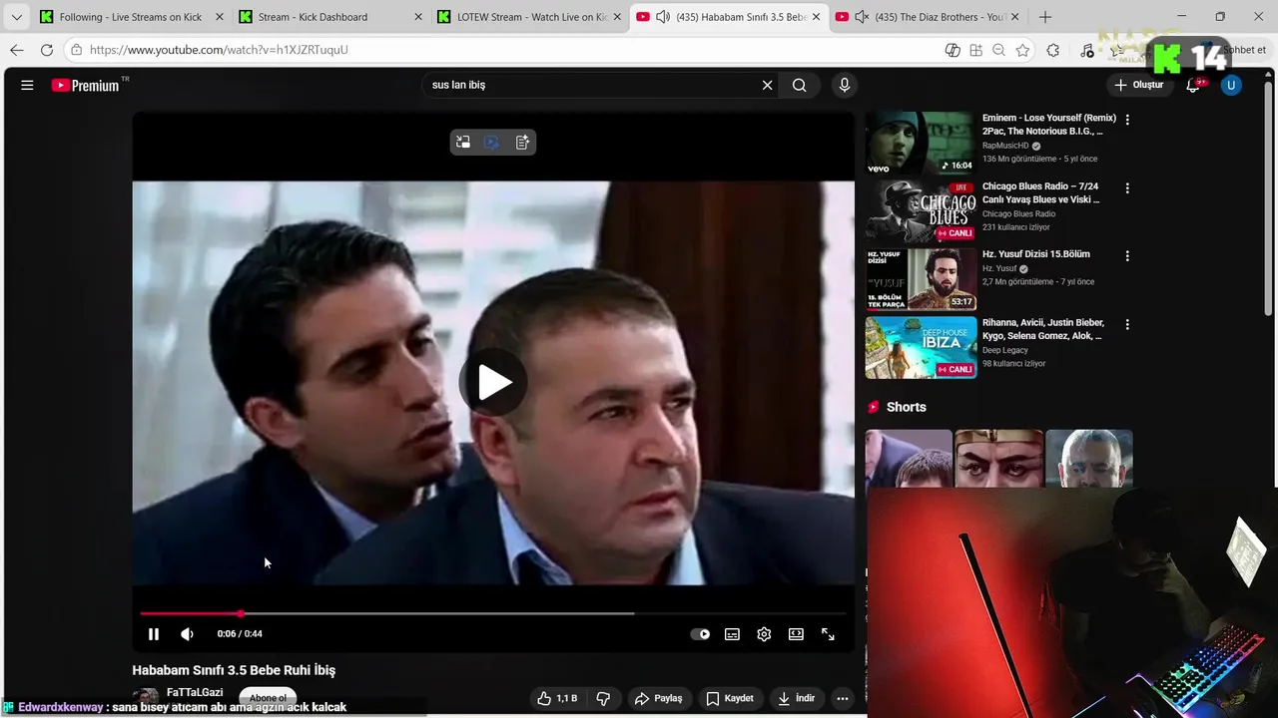The image size is (1278, 718).
Task: Open the media control music note icon
Action: [1087, 50]
